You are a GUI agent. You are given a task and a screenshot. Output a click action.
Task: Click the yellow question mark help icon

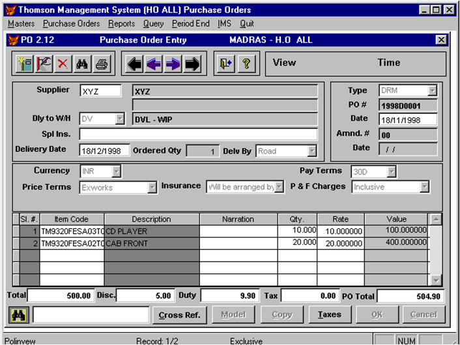click(x=246, y=64)
